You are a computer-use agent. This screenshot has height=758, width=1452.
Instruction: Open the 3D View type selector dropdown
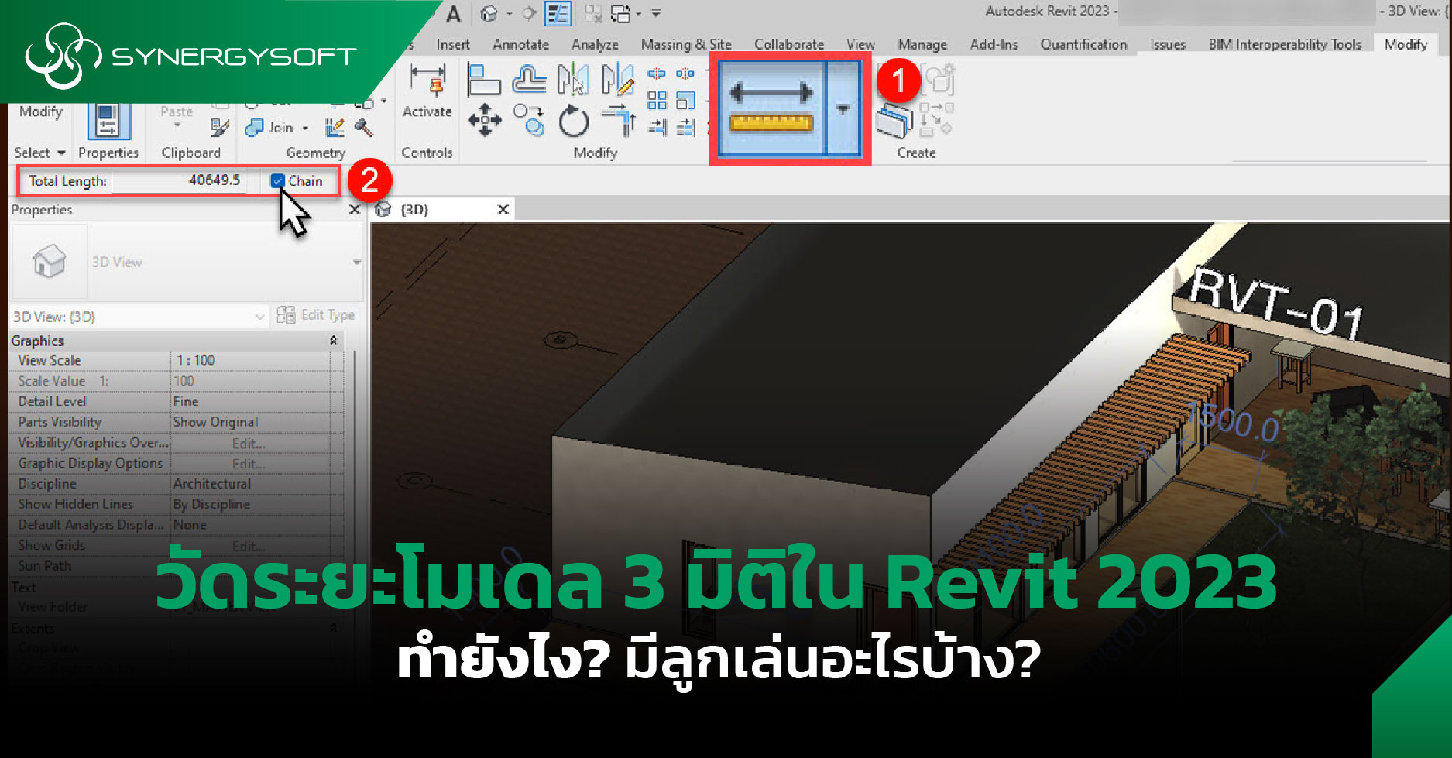coord(356,262)
